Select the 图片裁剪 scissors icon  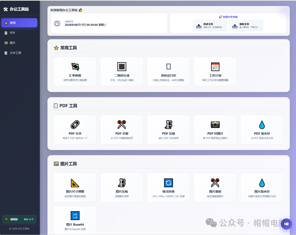pyautogui.click(x=215, y=183)
